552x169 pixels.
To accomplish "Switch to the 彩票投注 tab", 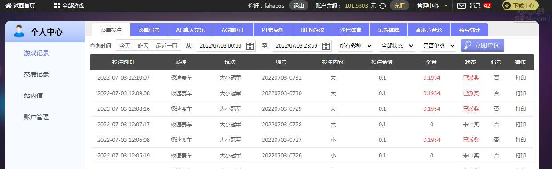I will click(111, 30).
